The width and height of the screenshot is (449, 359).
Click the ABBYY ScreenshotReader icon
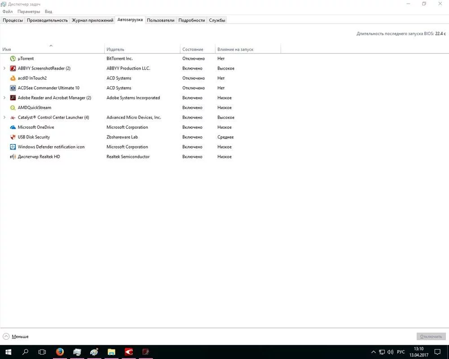pos(13,68)
